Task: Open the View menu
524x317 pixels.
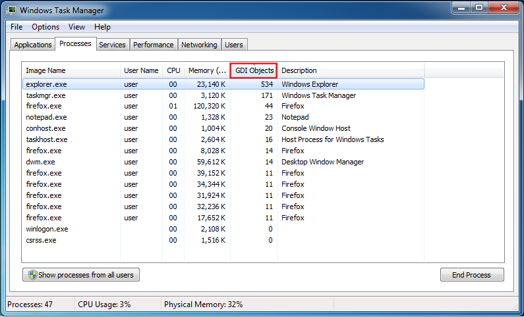Action: click(76, 27)
